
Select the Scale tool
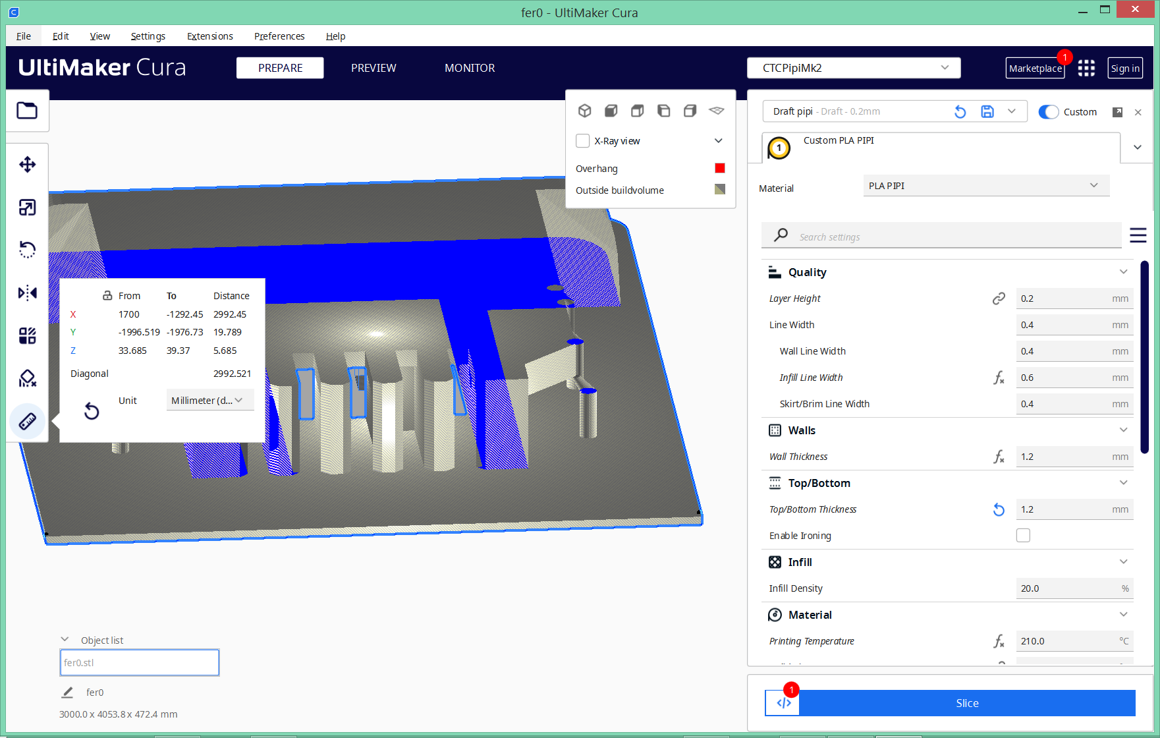(x=27, y=208)
